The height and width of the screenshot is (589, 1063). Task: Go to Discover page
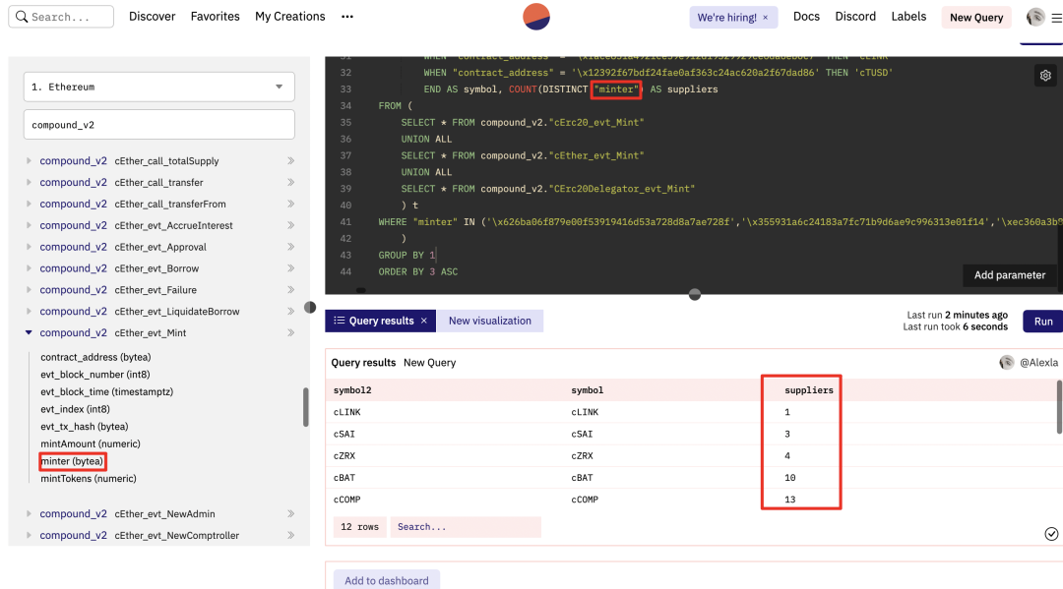point(152,17)
